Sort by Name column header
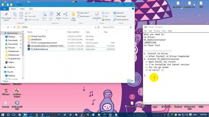 46,32
